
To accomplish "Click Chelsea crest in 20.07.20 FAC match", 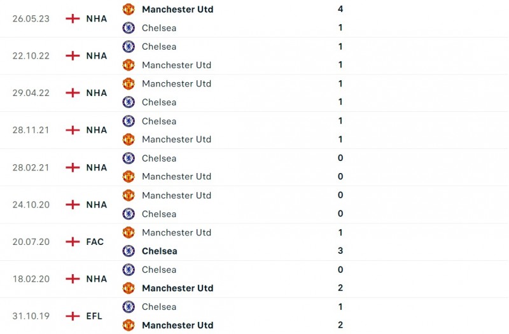I will click(x=129, y=251).
